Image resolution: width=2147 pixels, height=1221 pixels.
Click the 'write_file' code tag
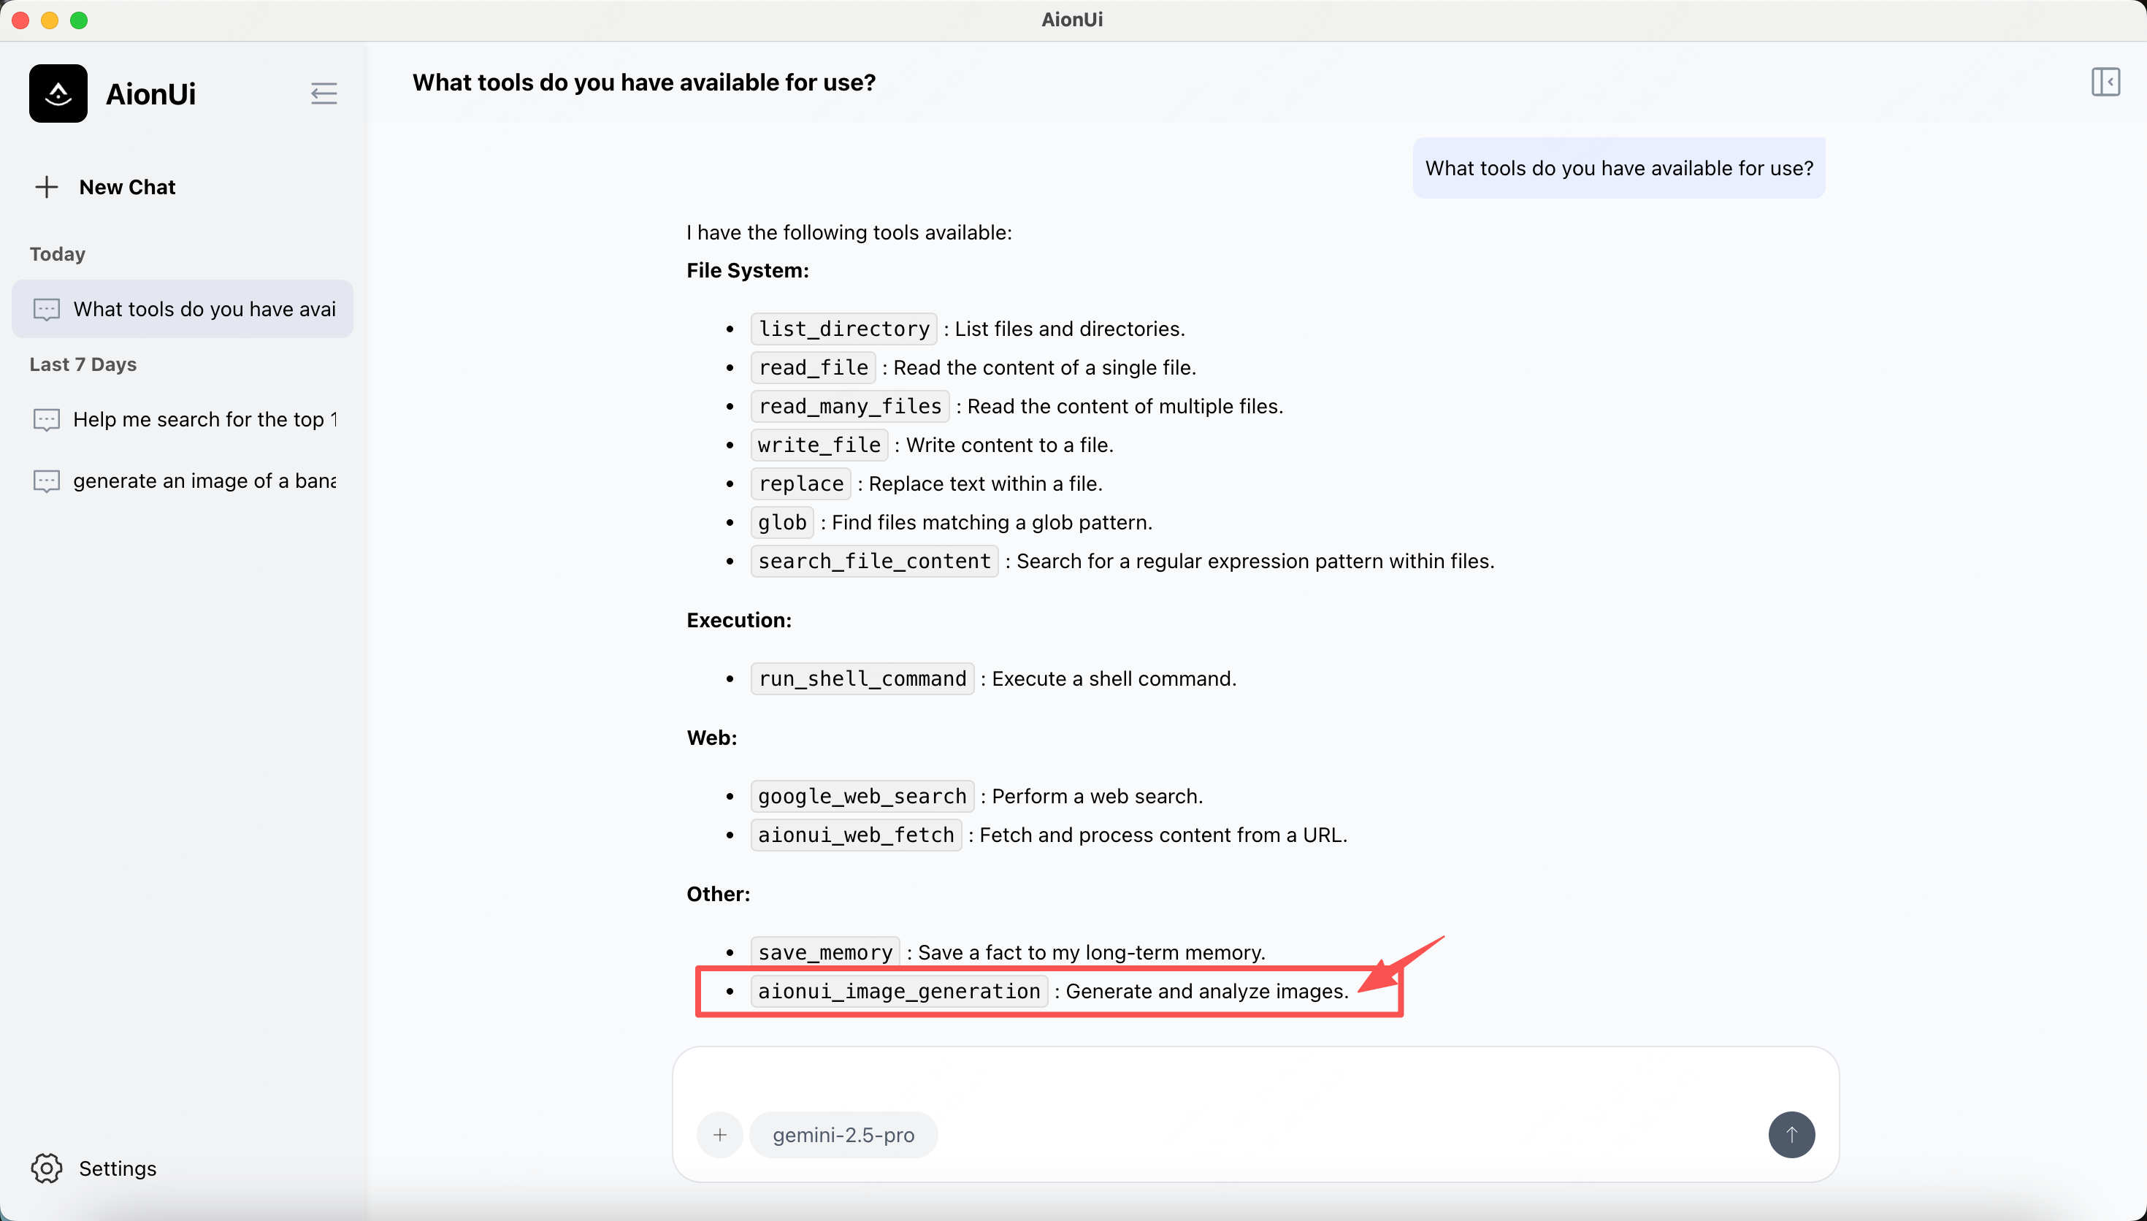pyautogui.click(x=819, y=445)
